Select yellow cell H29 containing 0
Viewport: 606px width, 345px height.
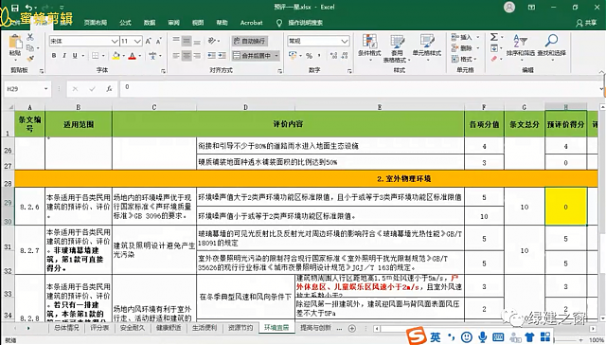point(565,207)
